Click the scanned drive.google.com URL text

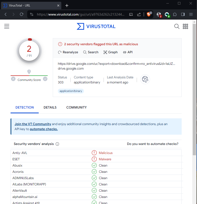[116, 64]
